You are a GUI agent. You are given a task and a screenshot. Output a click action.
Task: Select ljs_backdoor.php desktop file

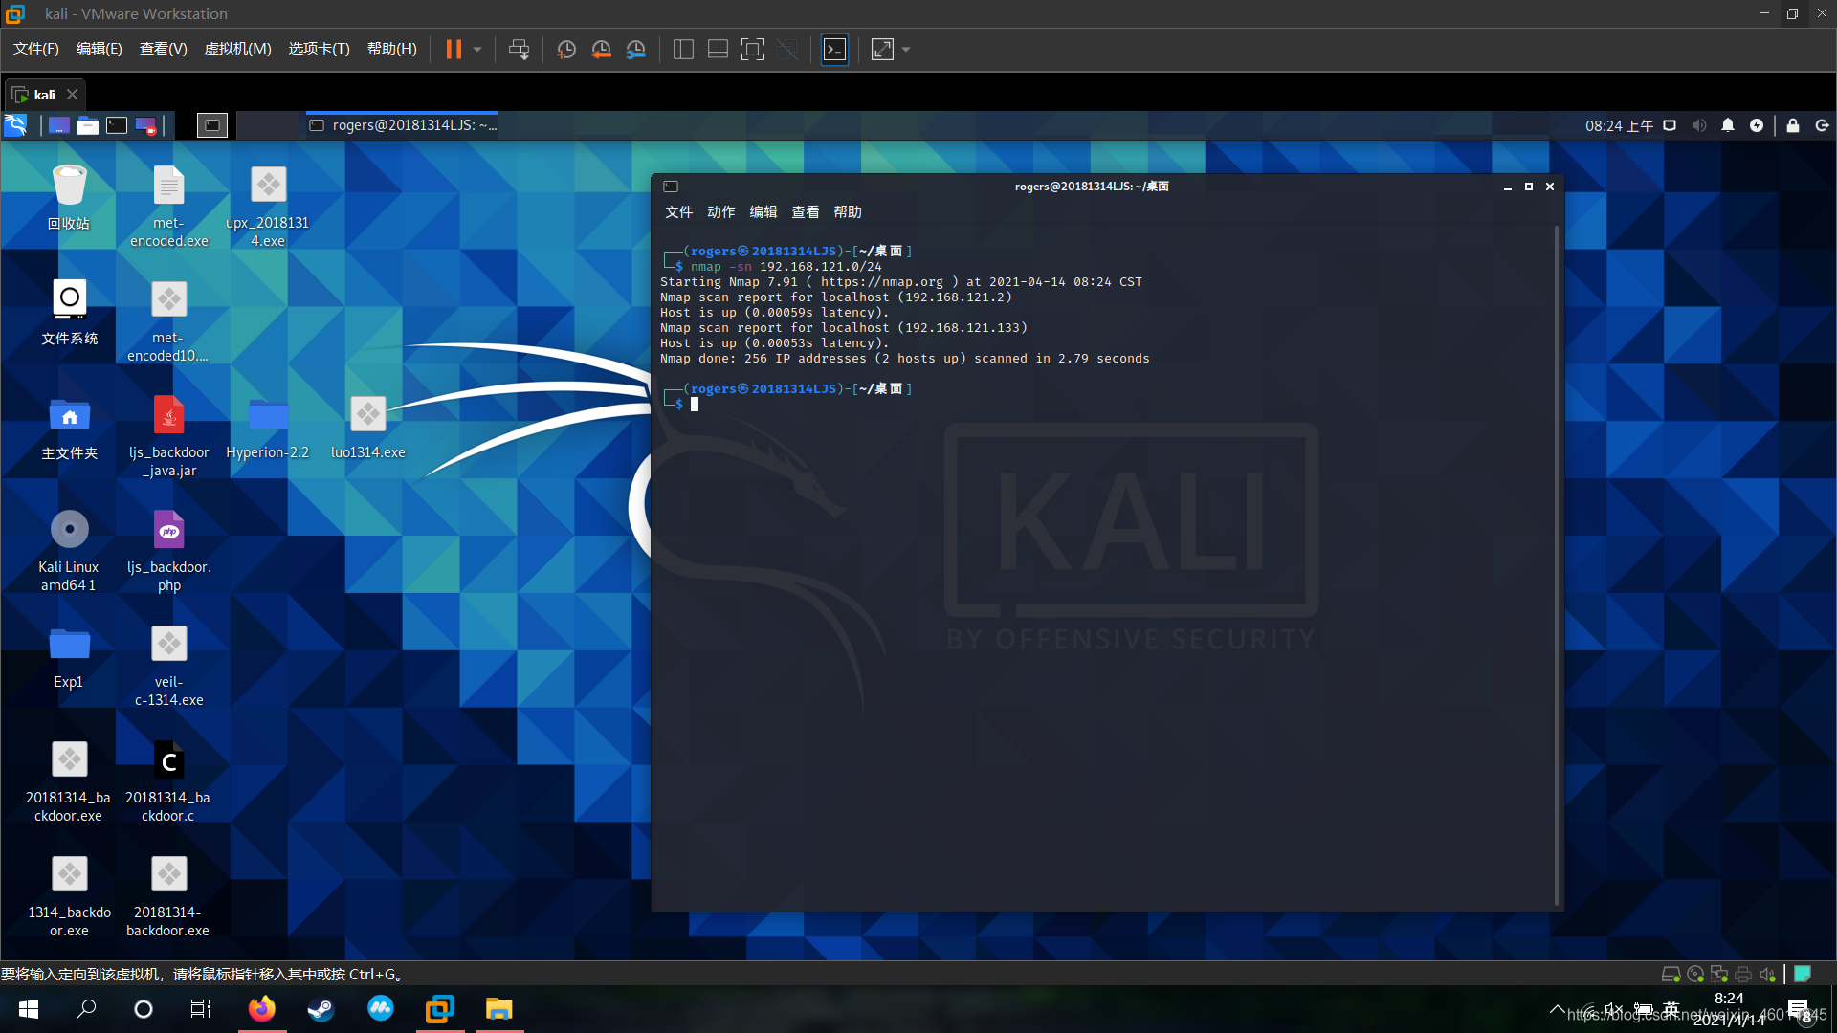169,551
